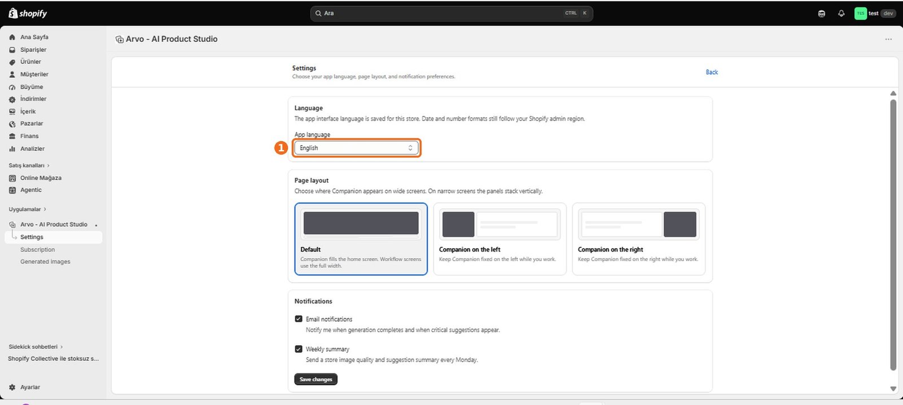
Task: Click the Büyüme icon in sidebar
Action: [12, 87]
